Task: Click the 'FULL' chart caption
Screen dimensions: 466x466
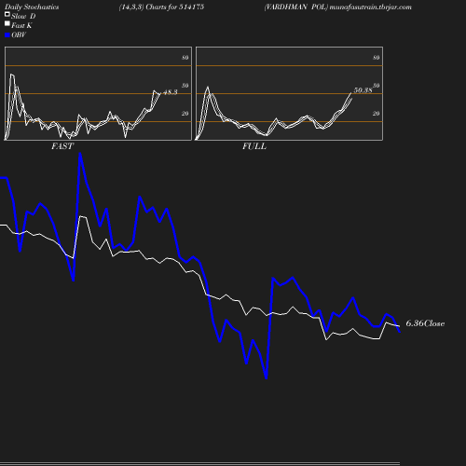Action: click(254, 146)
